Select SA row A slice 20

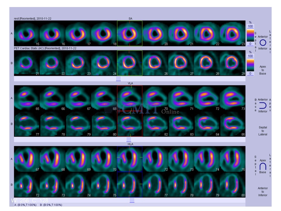click(155, 33)
